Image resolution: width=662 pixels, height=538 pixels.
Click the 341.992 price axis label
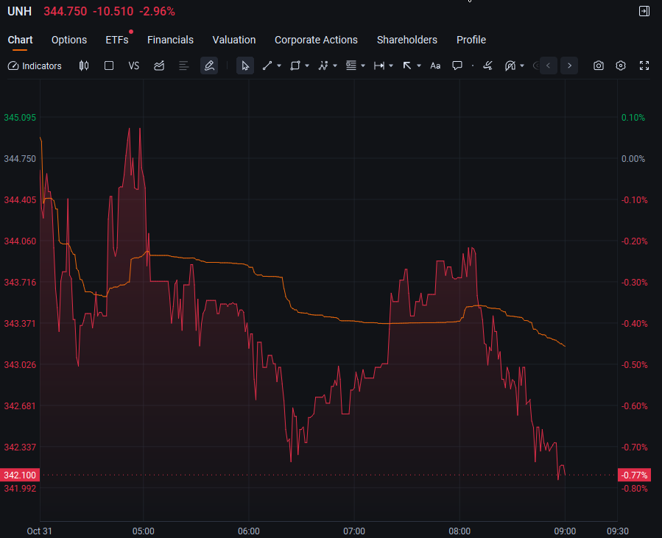pyautogui.click(x=20, y=489)
